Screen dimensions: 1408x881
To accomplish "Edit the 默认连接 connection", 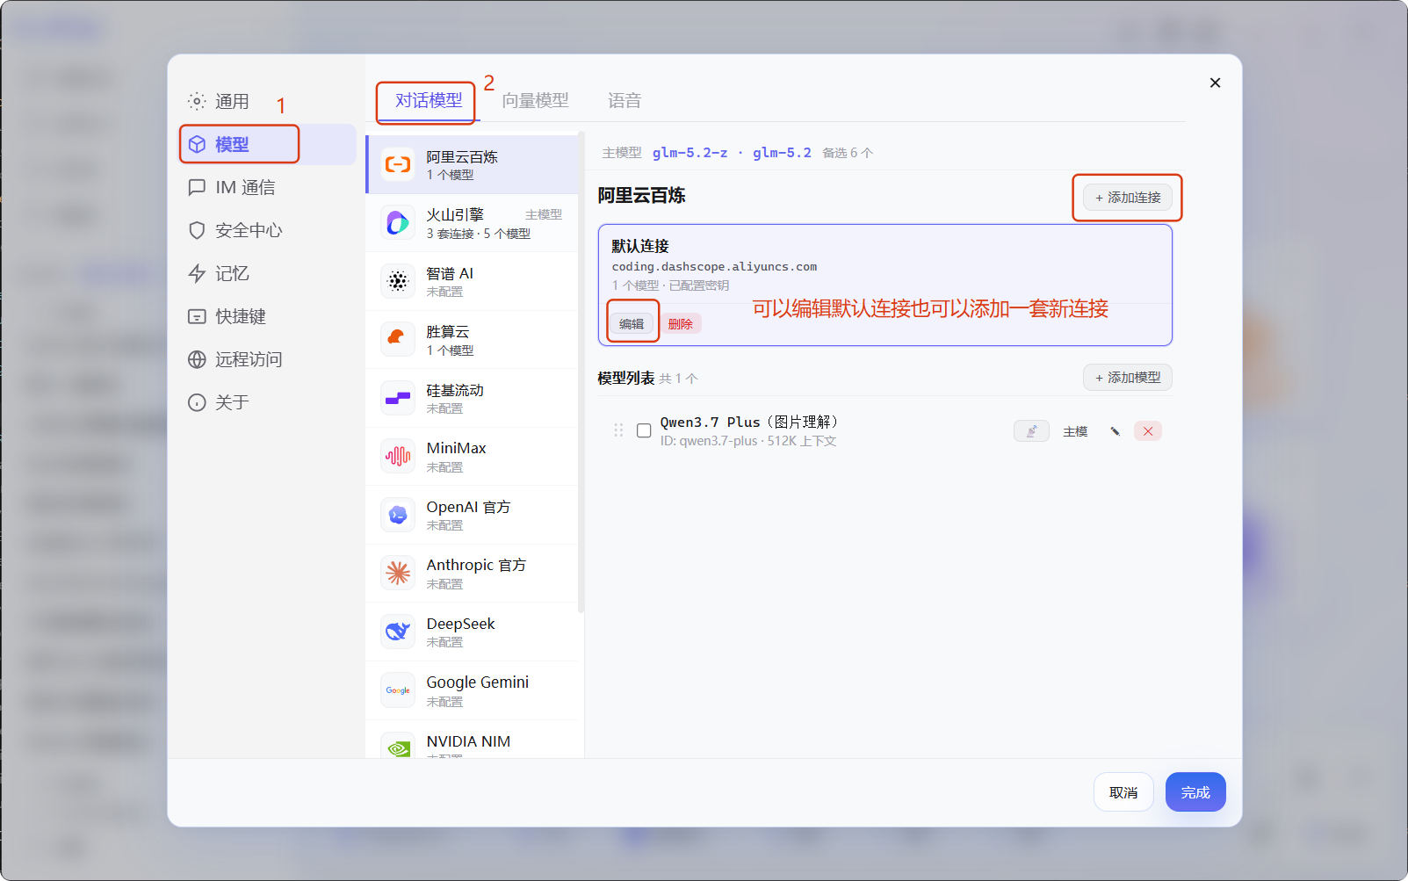I will point(632,324).
